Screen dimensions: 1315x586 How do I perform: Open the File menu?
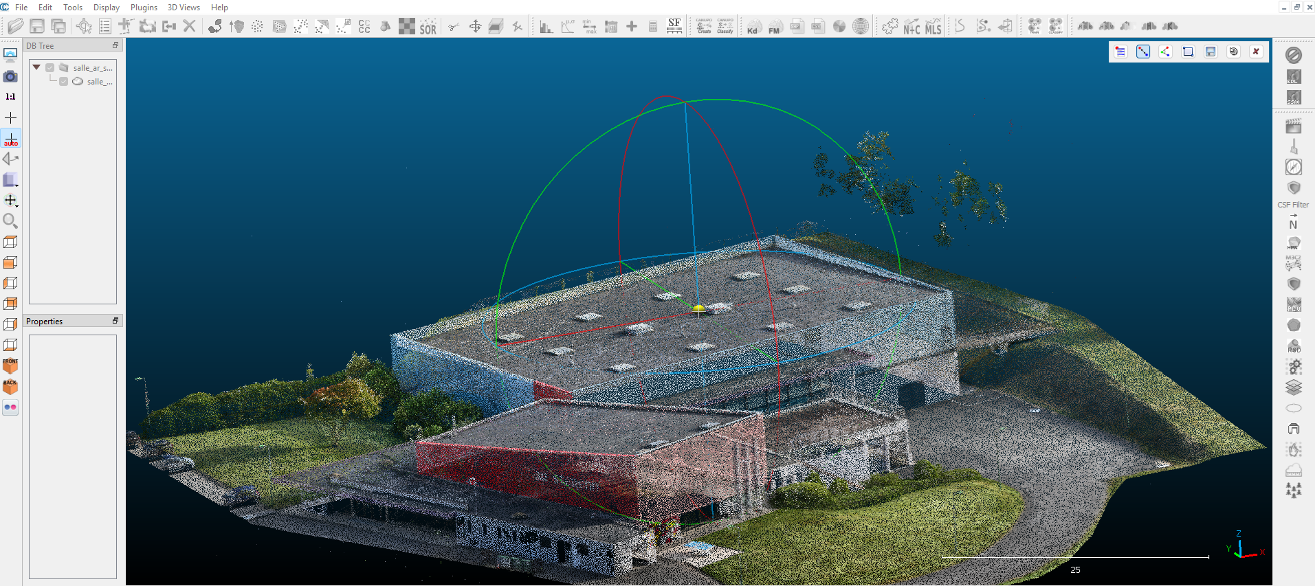tap(21, 8)
